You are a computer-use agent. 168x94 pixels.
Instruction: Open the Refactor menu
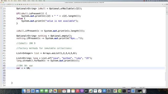pyautogui.click(x=19, y=1)
